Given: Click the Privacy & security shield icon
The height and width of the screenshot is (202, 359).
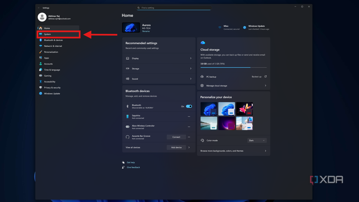Looking at the screenshot, I should [40, 88].
